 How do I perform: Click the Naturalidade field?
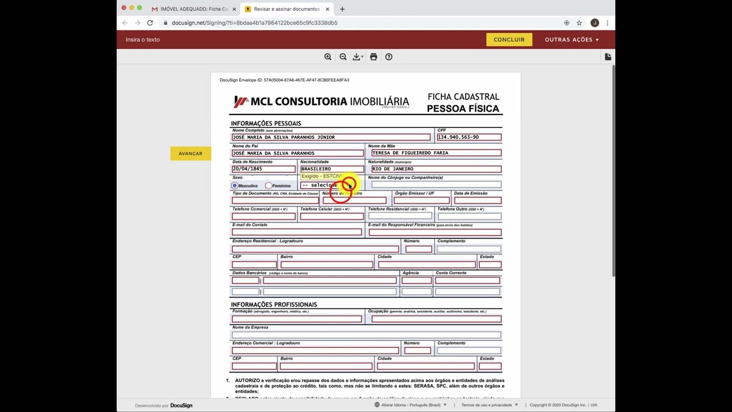tap(436, 169)
